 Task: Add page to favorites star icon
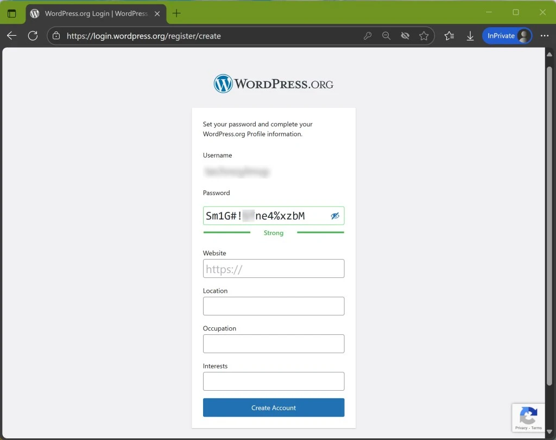pyautogui.click(x=424, y=36)
